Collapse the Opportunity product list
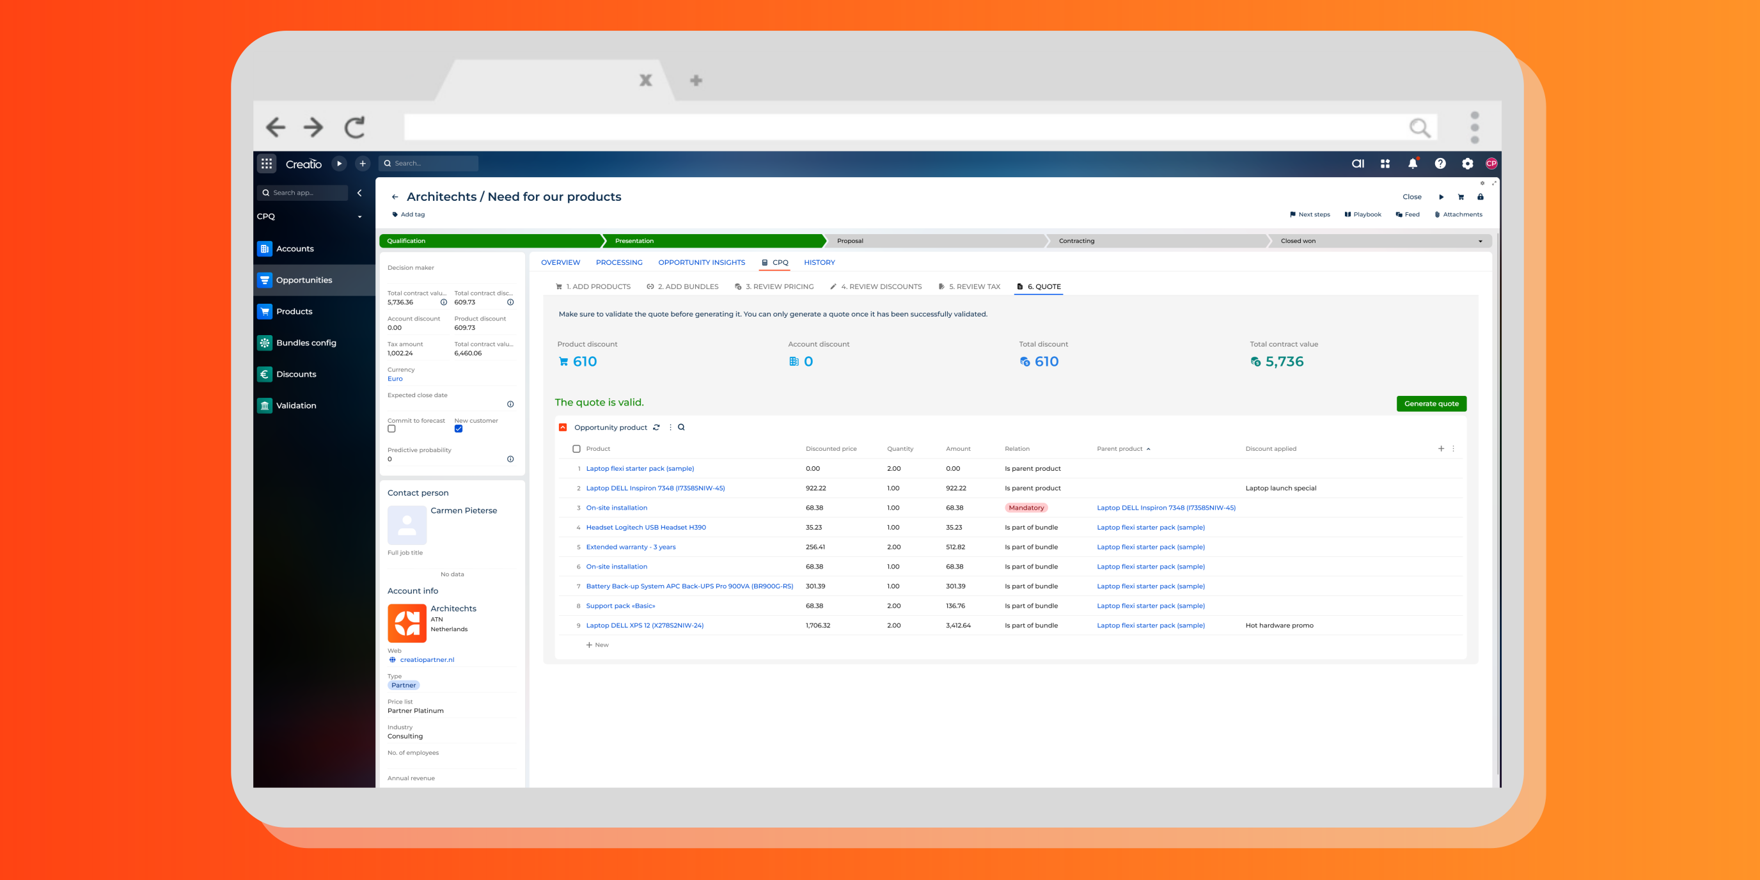Screen dimensions: 1760x880 [562, 427]
